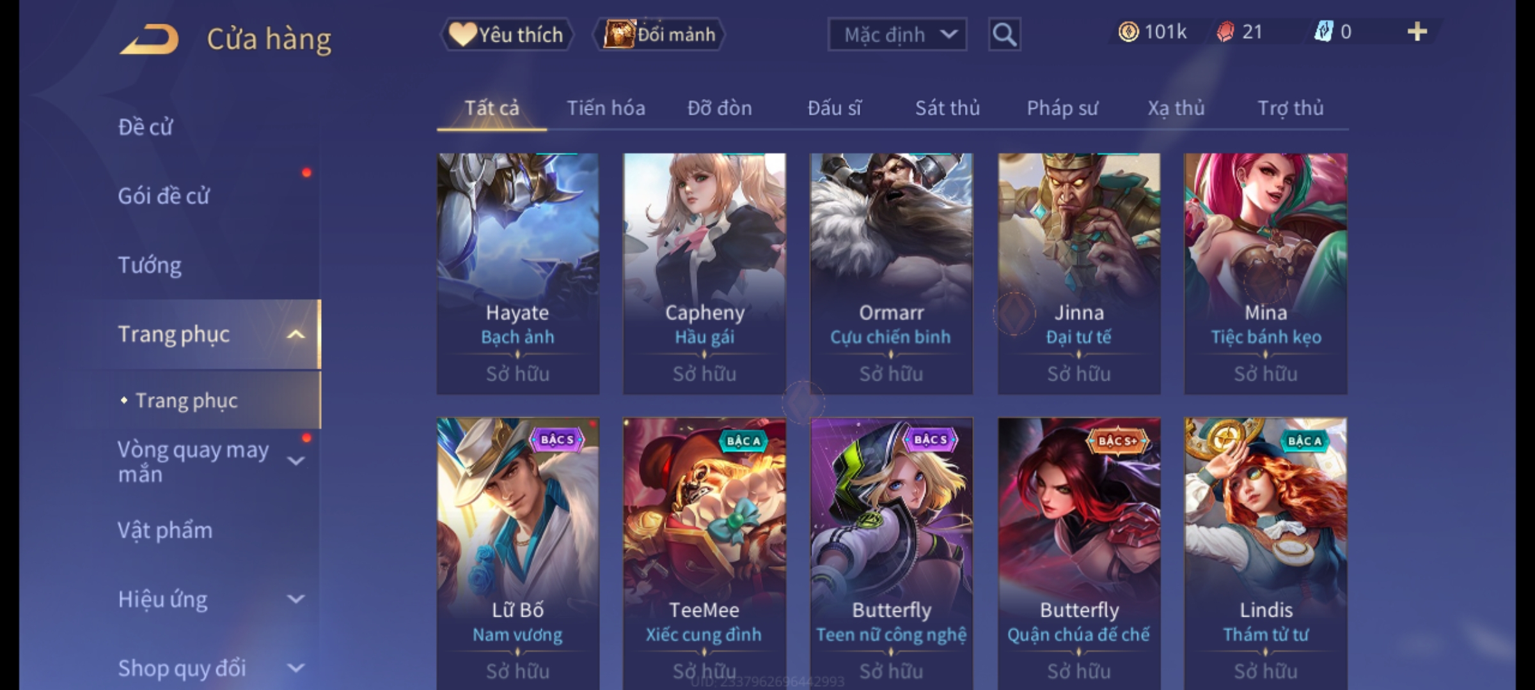Open the search magnifier icon
This screenshot has height=690, width=1535.
point(1004,34)
